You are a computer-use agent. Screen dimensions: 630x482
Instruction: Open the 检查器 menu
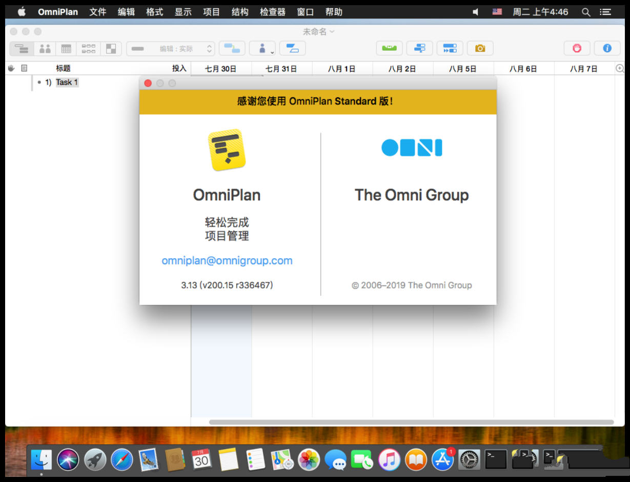273,12
